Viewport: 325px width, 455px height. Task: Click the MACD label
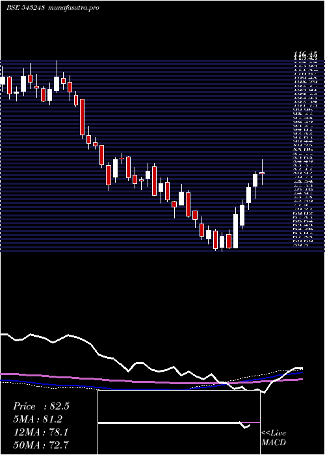coord(274,443)
